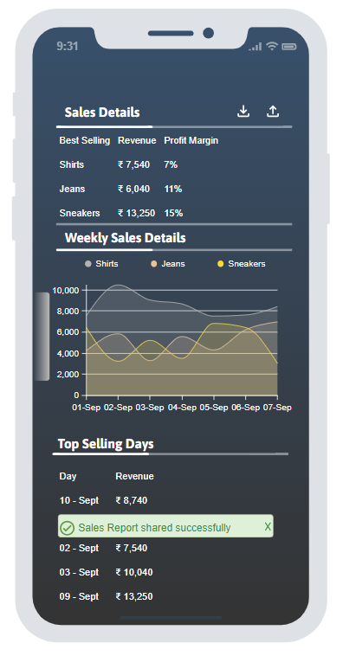Pull the grey side drawer handle

pos(42,337)
